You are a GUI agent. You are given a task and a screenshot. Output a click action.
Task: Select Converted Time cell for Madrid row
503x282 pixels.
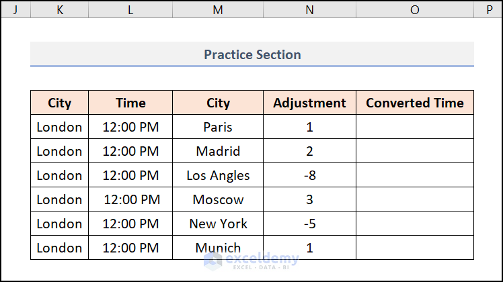pyautogui.click(x=414, y=151)
